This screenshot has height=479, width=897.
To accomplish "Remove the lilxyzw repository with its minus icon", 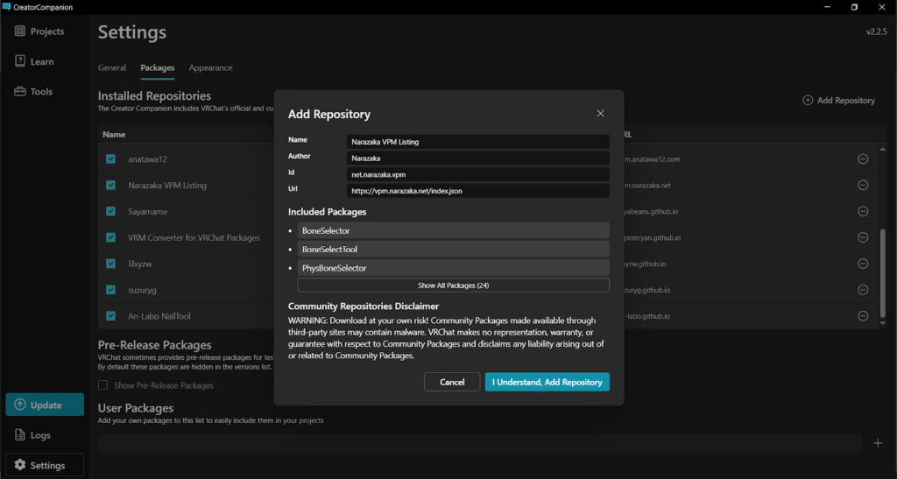I will 863,264.
